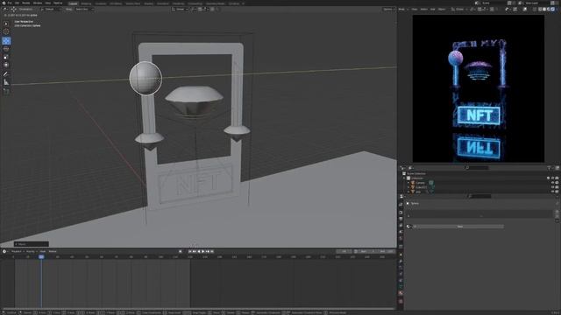Switch right viewport to wireframe shading
The height and width of the screenshot is (315, 561).
540,9
